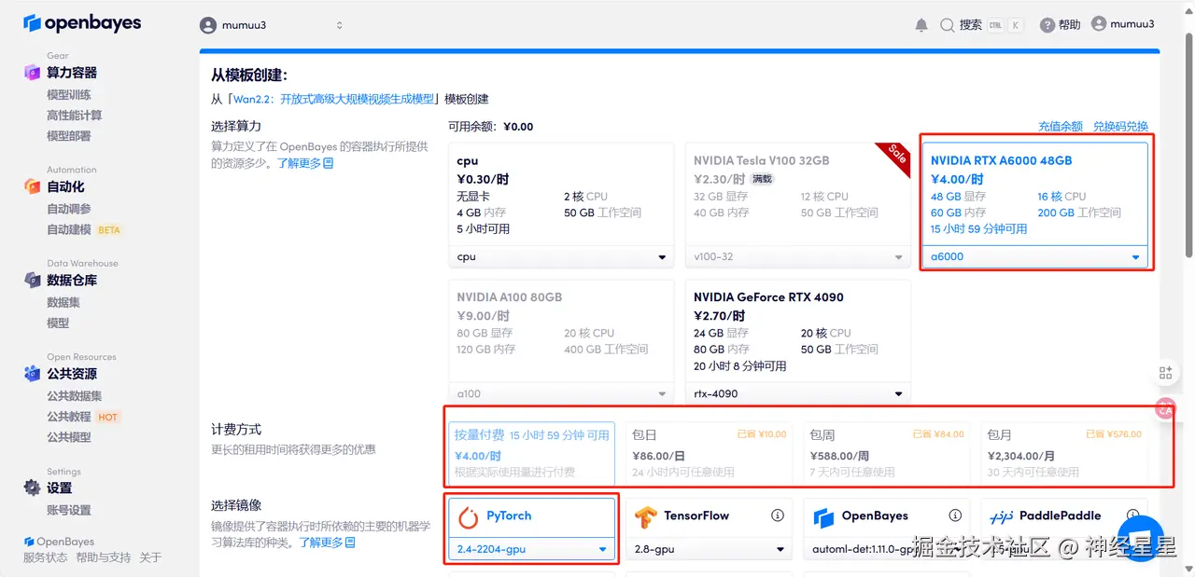Click 了解更多 under 选择算力

pyautogui.click(x=304, y=162)
